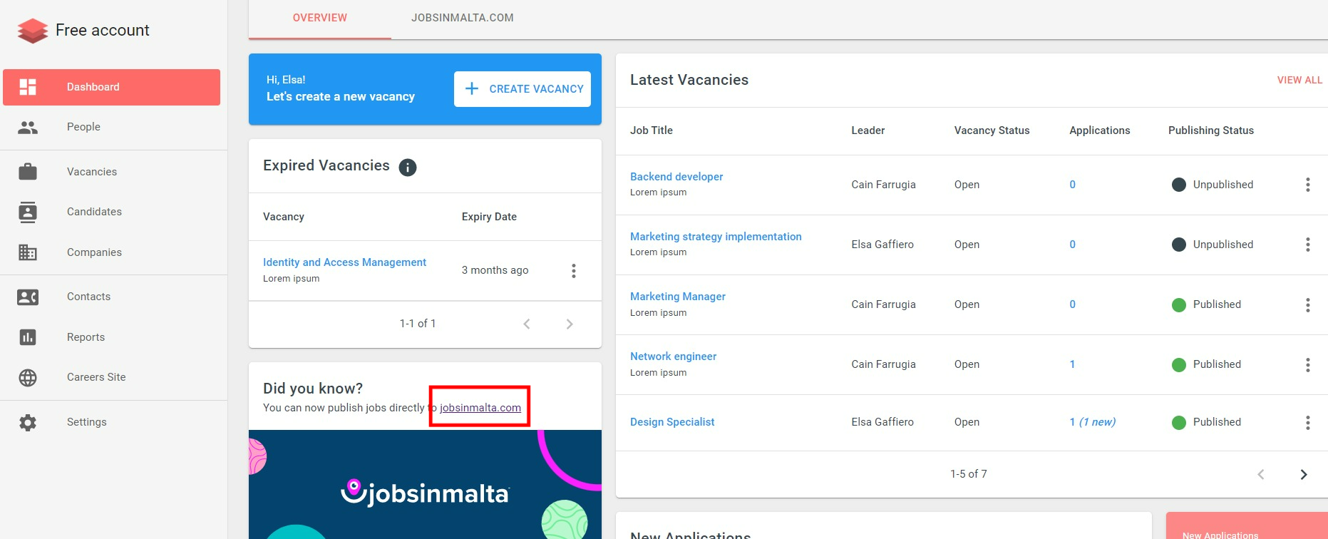
Task: Click the '1-5 of 7' pagination text
Action: point(969,474)
